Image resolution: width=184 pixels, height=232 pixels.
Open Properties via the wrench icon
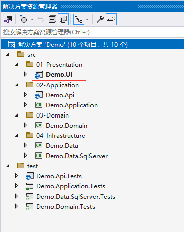tap(100, 19)
